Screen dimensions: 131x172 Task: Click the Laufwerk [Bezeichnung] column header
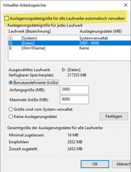pyautogui.click(x=30, y=31)
